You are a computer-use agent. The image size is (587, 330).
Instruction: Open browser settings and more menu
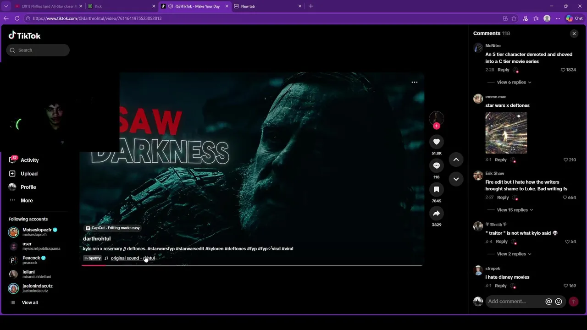pyautogui.click(x=558, y=18)
